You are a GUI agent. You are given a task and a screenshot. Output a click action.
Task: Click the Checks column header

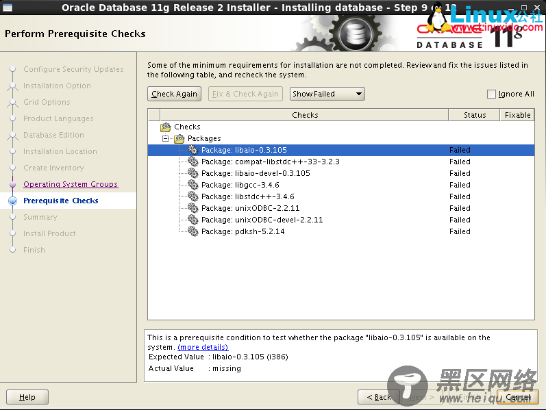tap(304, 115)
